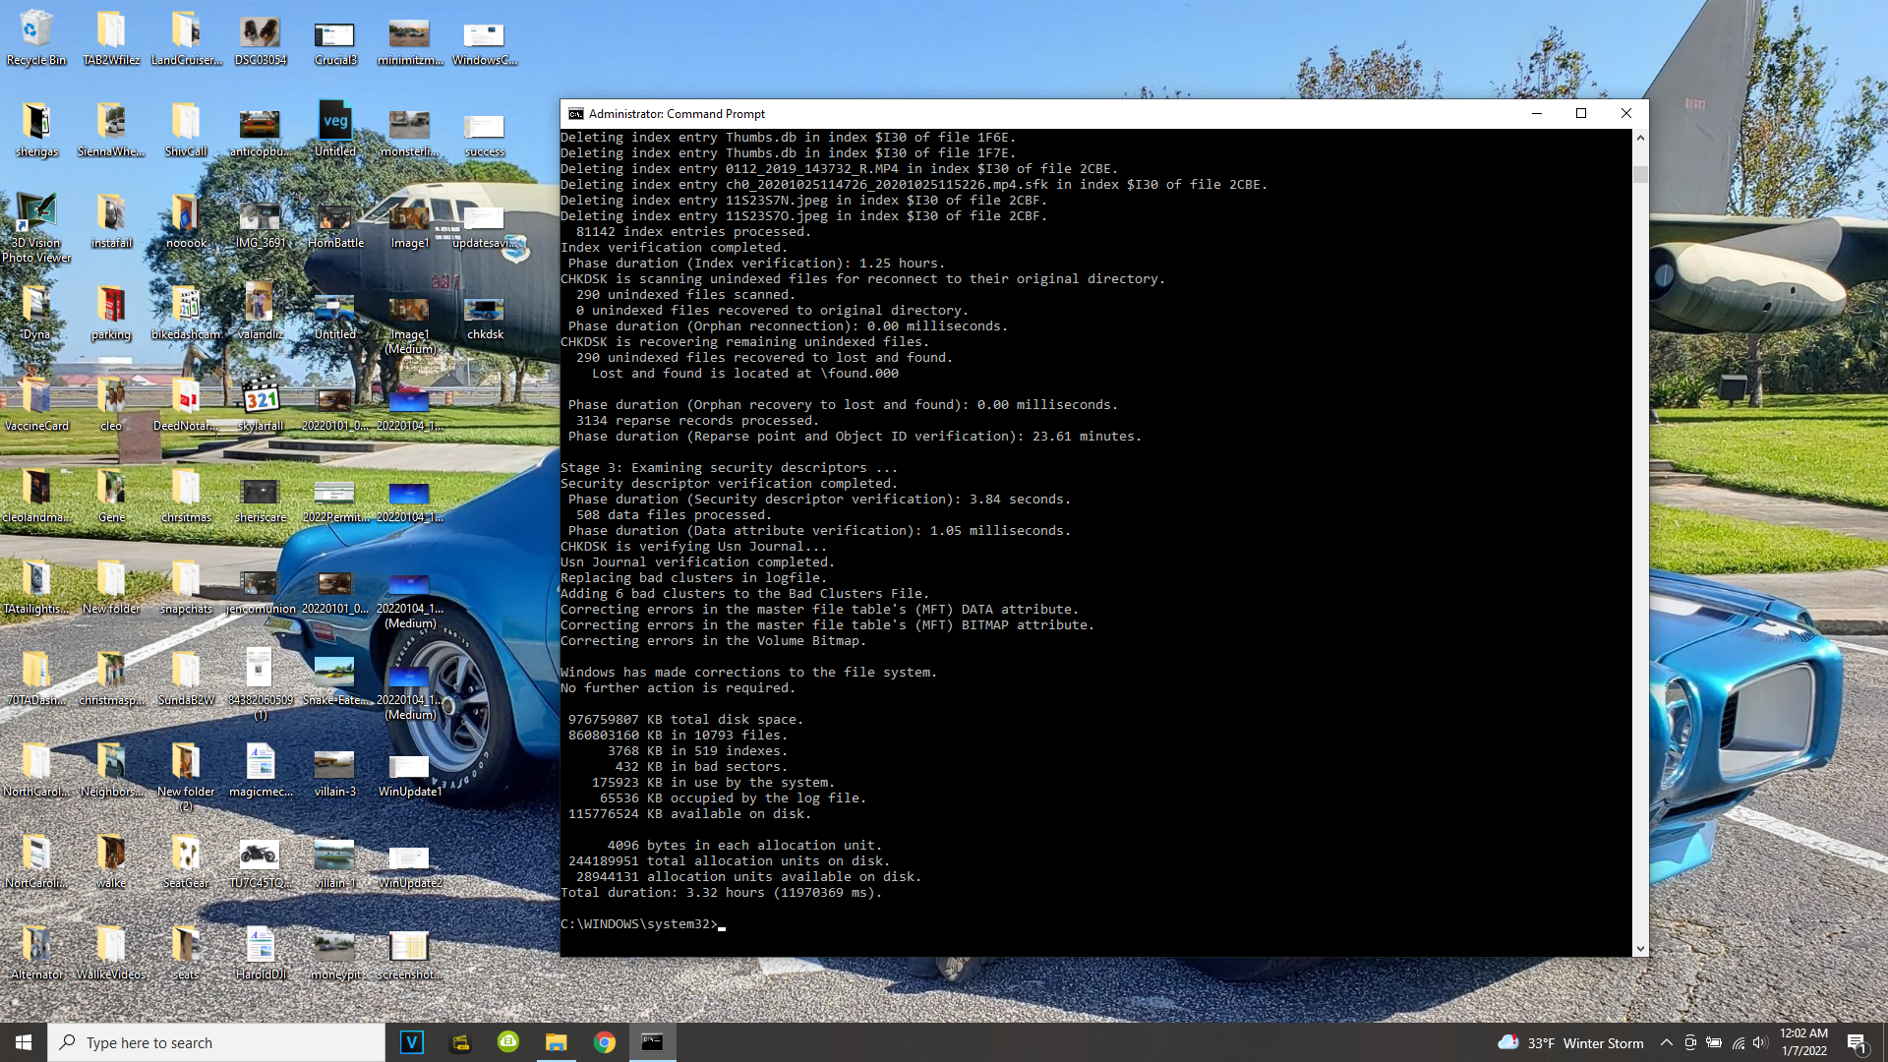Viewport: 1888px width, 1062px height.
Task: Open the network status tray icon
Action: pos(1738,1042)
